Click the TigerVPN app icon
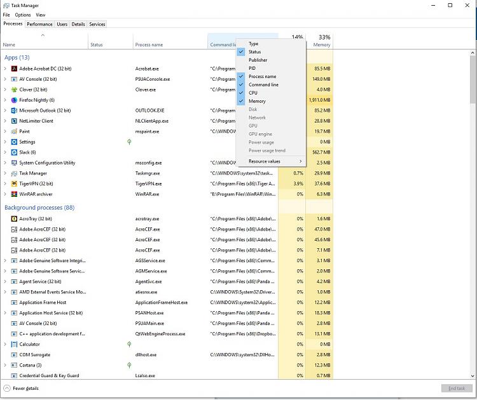The height and width of the screenshot is (400, 477). coord(14,183)
